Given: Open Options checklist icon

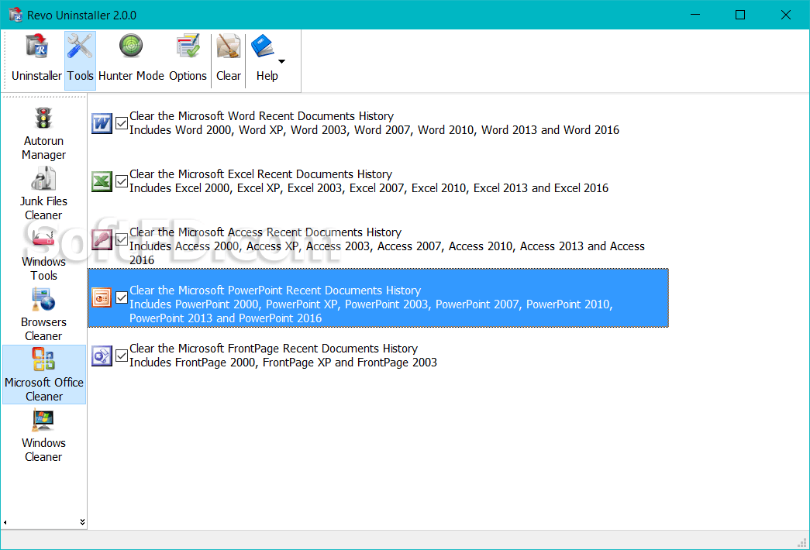Looking at the screenshot, I should pos(188,46).
